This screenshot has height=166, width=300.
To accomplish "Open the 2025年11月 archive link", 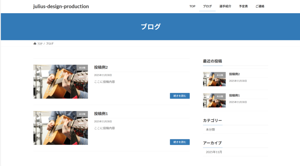I will (x=214, y=152).
